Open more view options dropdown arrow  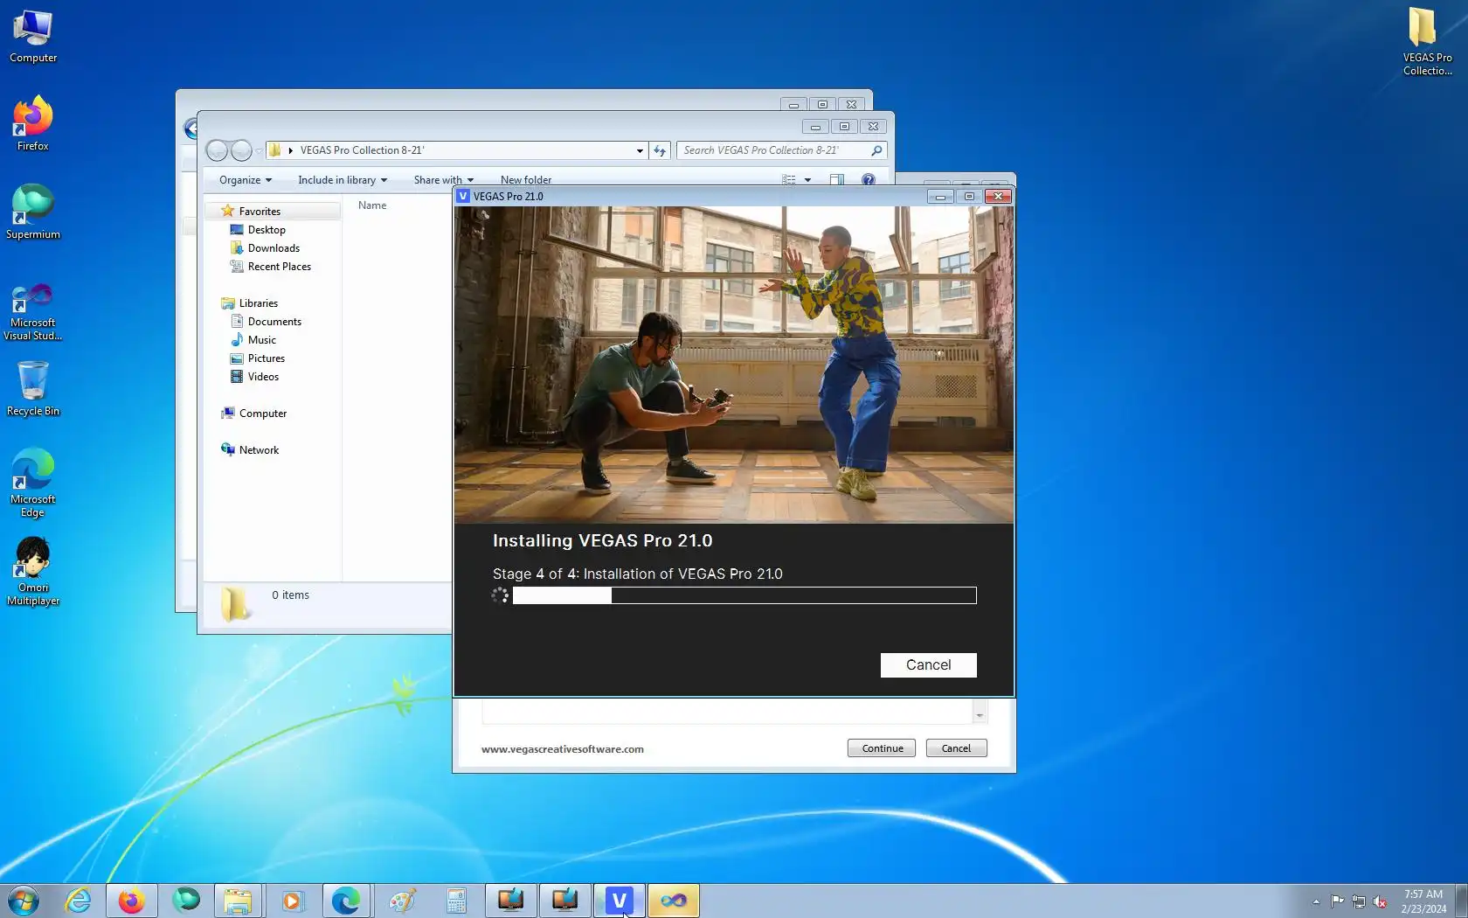[x=807, y=180]
